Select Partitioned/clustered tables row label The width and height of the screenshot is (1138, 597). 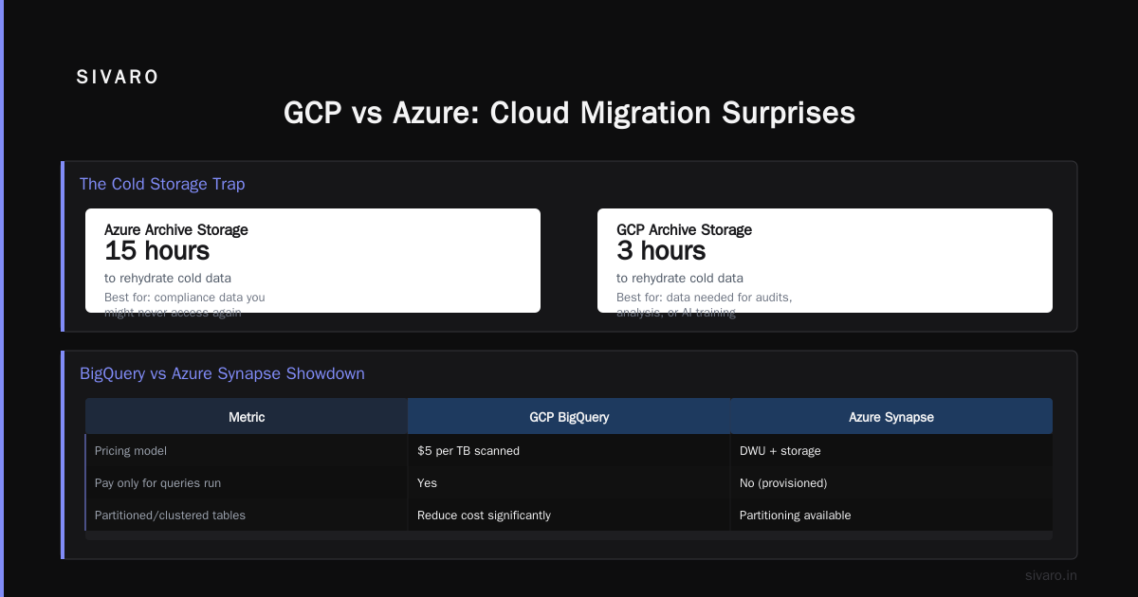(x=171, y=516)
